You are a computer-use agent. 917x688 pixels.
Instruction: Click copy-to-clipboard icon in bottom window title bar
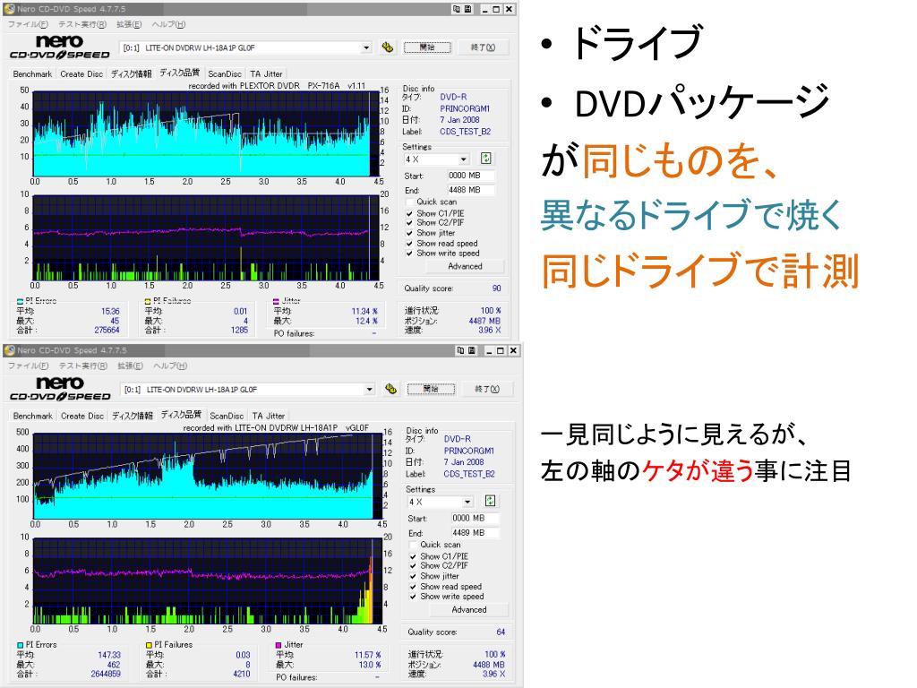[461, 350]
